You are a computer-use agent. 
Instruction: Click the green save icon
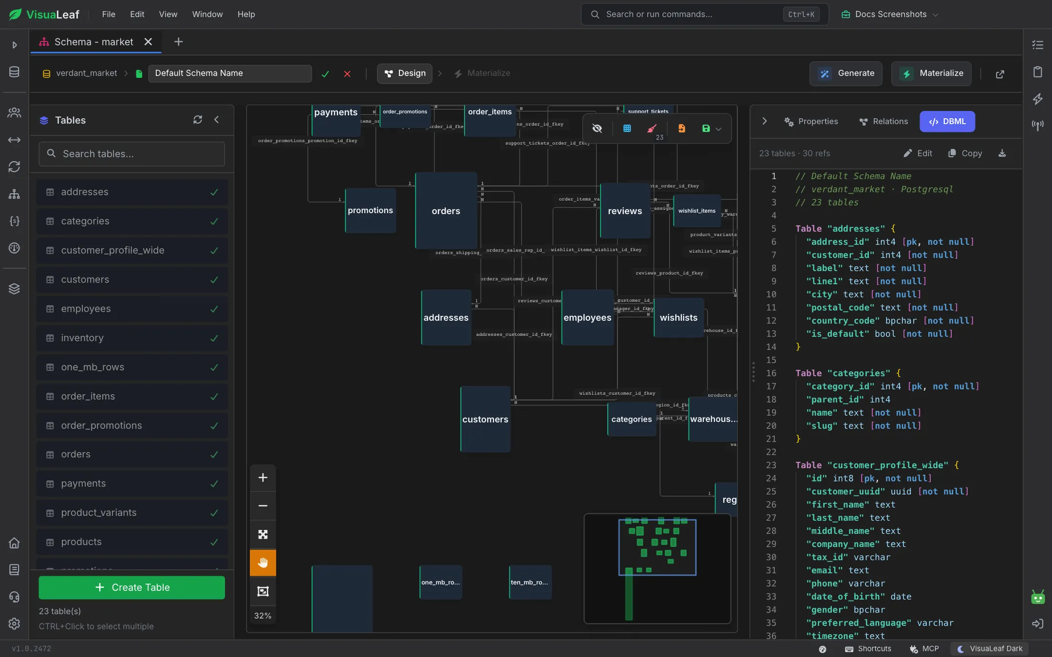pos(706,128)
